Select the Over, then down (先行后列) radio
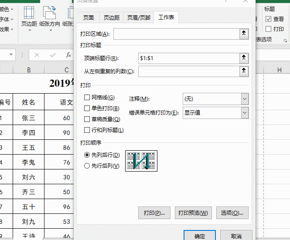 point(87,166)
